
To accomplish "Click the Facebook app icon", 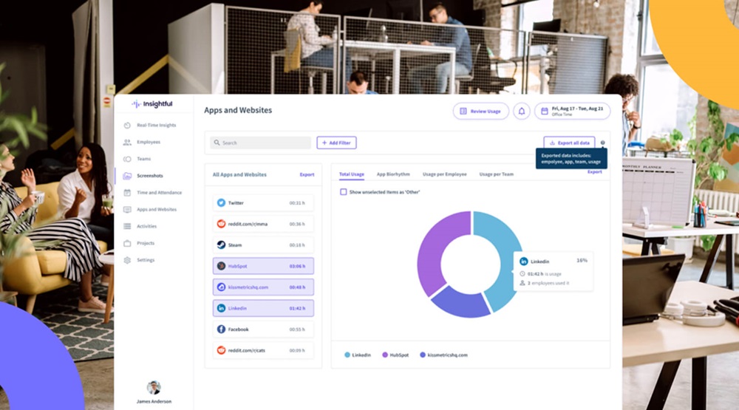I will pos(221,329).
